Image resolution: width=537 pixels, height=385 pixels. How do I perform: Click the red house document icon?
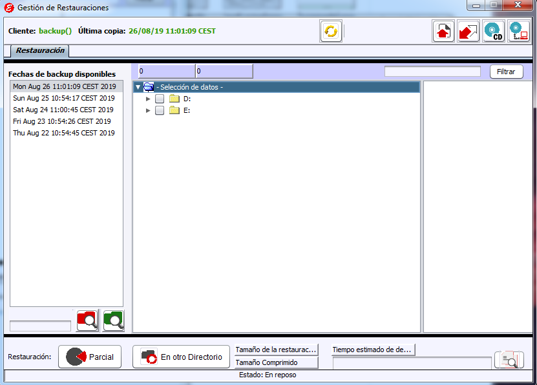(x=443, y=31)
